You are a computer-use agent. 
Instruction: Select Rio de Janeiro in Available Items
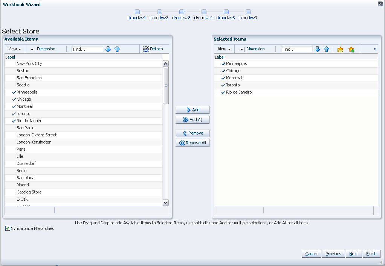point(84,121)
